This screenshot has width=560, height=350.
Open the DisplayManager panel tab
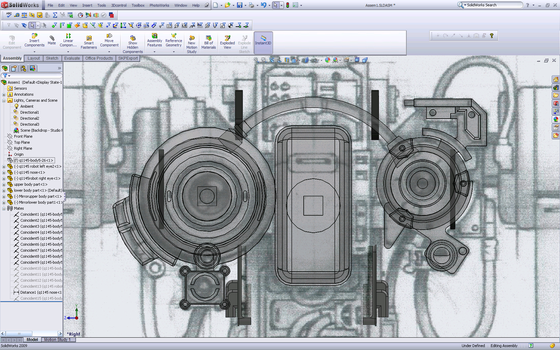click(x=33, y=68)
